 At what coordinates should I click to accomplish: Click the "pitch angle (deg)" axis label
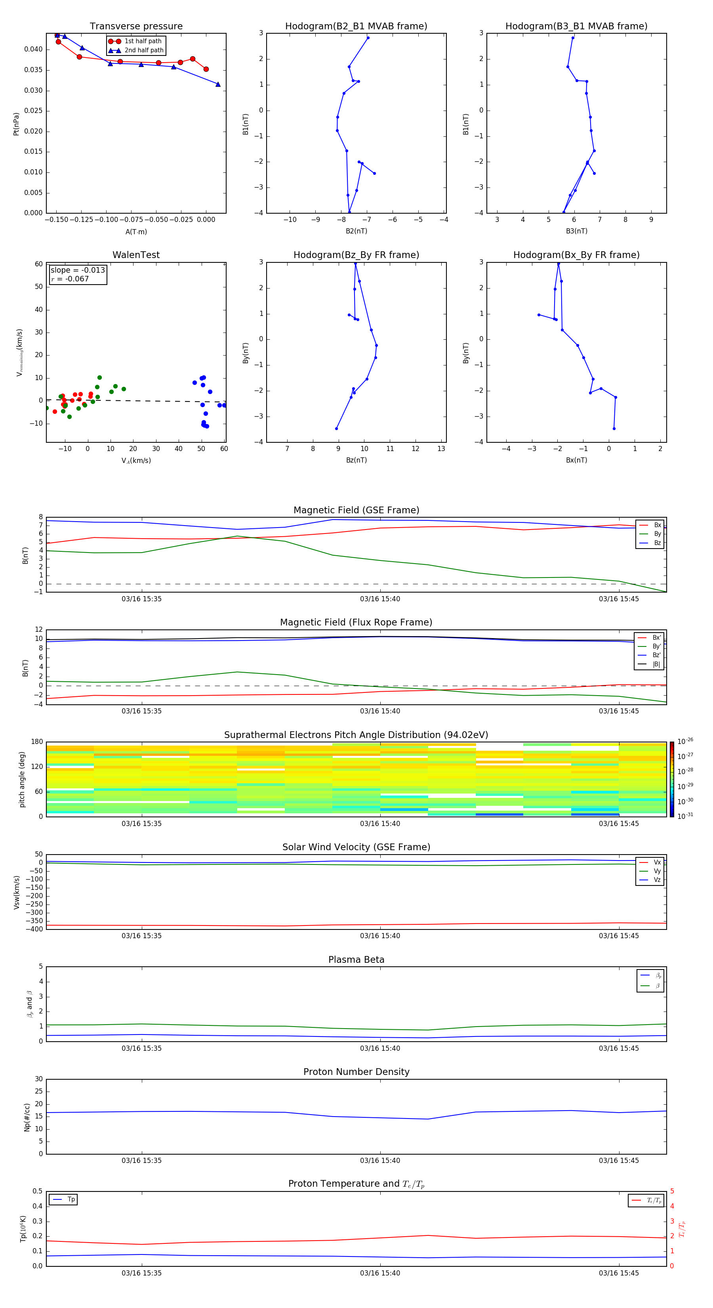point(22,779)
